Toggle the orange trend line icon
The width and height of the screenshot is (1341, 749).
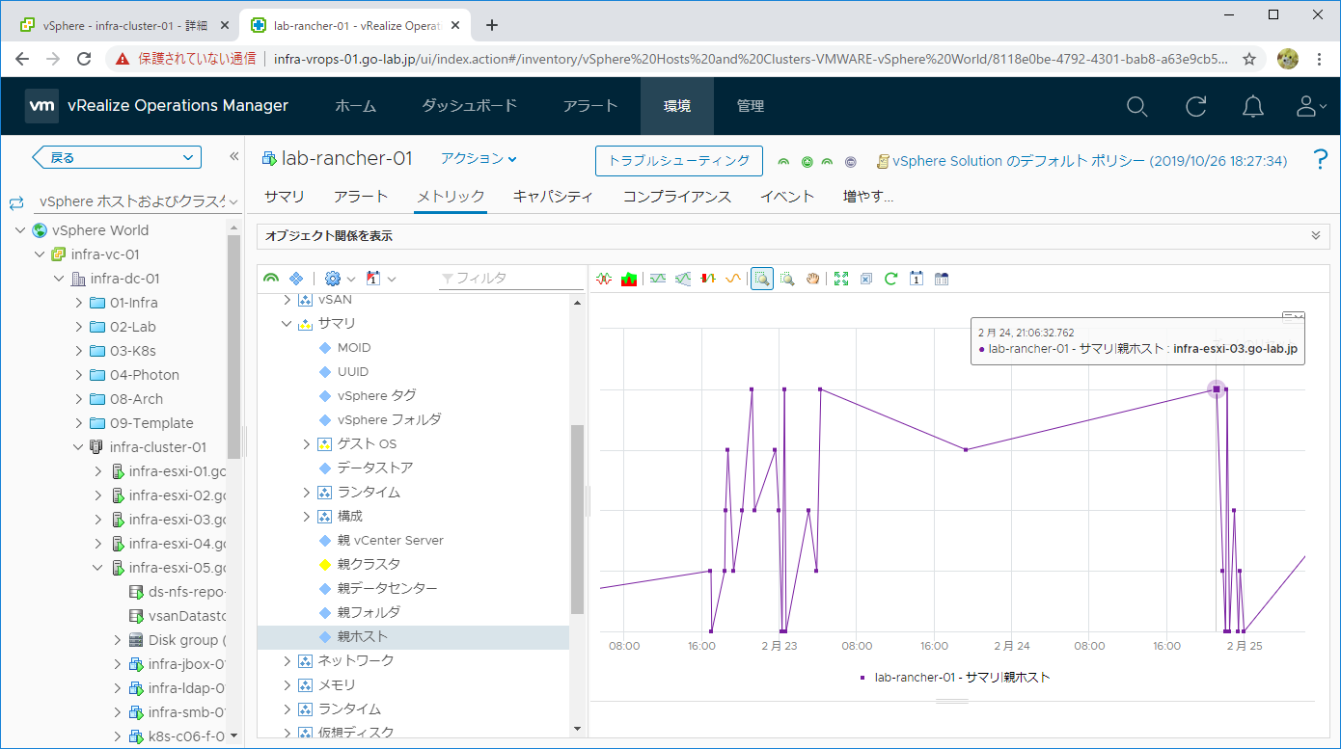732,279
